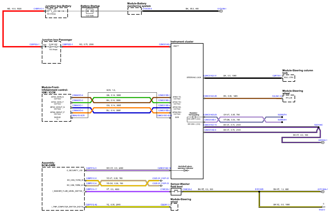
Task: Select the Instrument cluster module box
Action: tap(187, 111)
